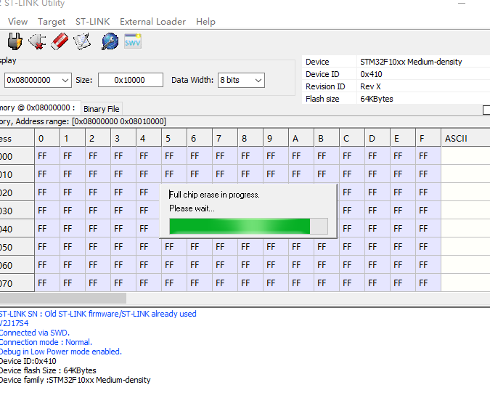Click column header A in the memory table

(x=301, y=138)
